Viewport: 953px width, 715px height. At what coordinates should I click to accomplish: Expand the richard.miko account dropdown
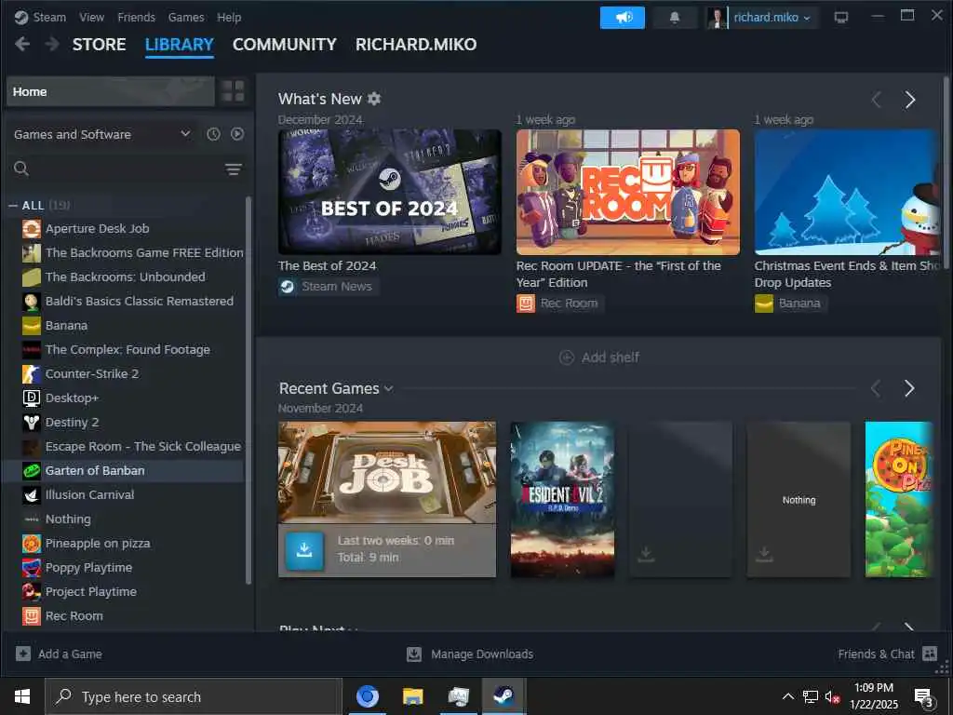coord(772,18)
